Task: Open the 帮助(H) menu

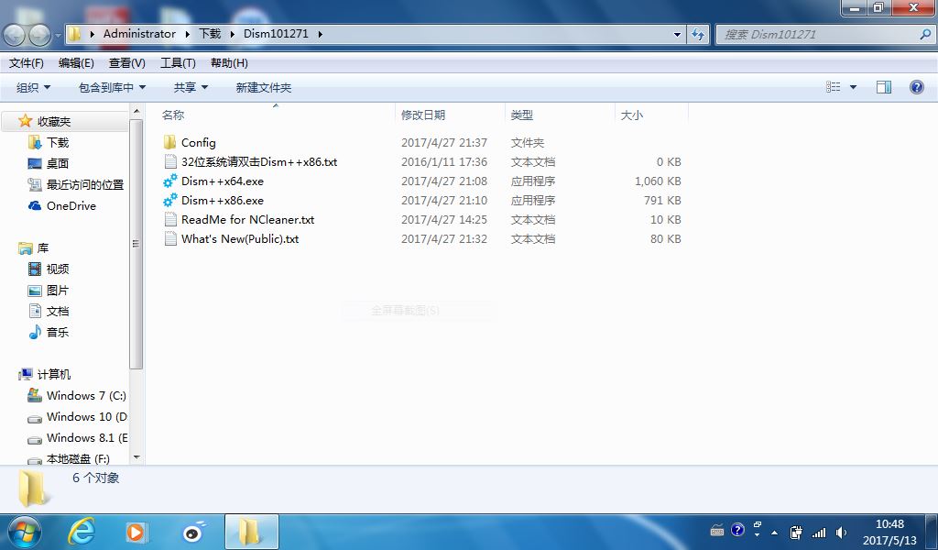Action: tap(229, 63)
